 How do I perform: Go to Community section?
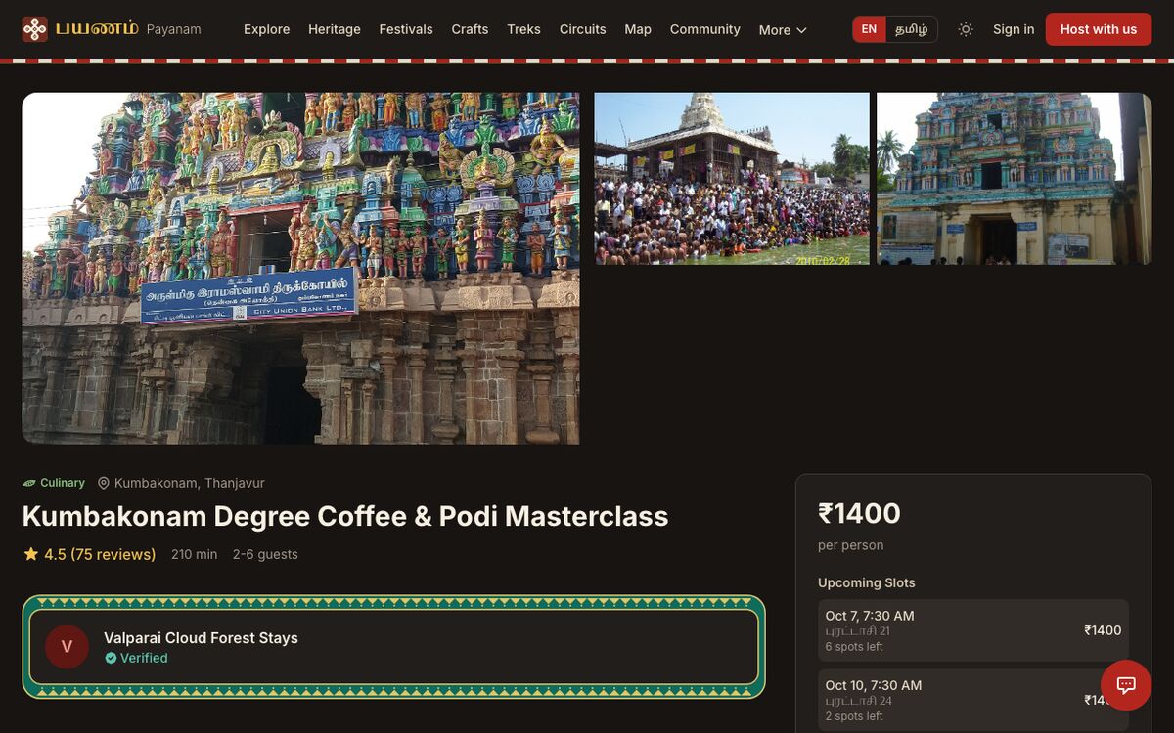[705, 29]
